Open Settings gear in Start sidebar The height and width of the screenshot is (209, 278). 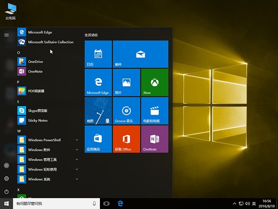pyautogui.click(x=7, y=179)
